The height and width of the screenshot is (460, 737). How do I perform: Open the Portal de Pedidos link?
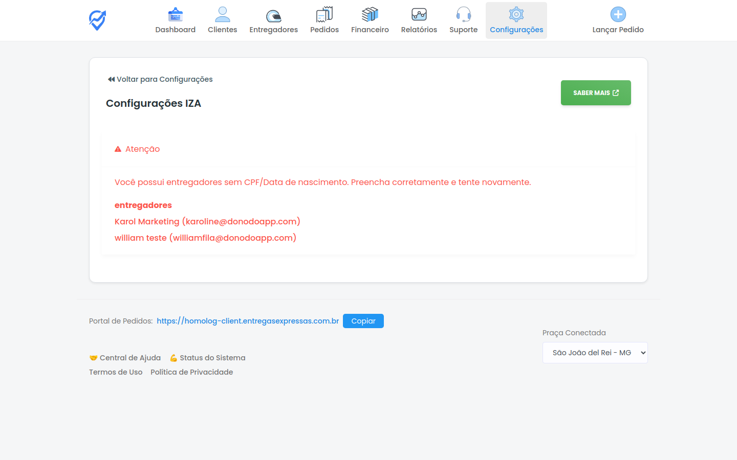248,321
